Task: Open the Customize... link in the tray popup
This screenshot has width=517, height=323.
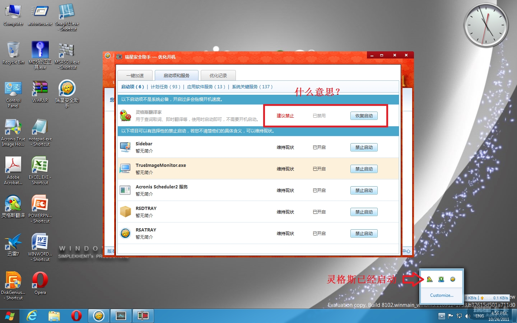Action: [442, 295]
